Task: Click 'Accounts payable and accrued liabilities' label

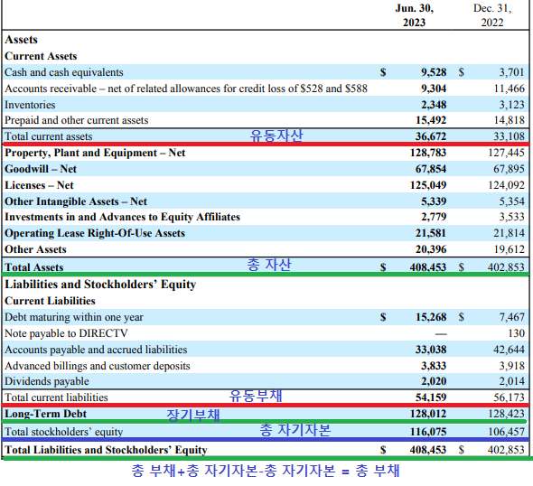Action: coord(96,350)
